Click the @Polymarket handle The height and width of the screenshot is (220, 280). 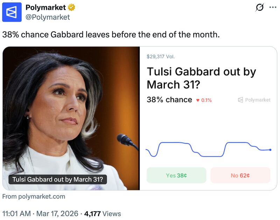pyautogui.click(x=48, y=17)
